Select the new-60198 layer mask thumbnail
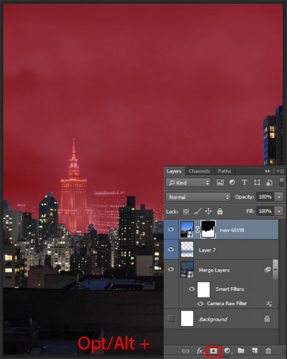 208,229
